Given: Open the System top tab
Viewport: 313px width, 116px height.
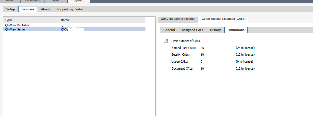Looking at the screenshot, I should pyautogui.click(x=79, y=1).
